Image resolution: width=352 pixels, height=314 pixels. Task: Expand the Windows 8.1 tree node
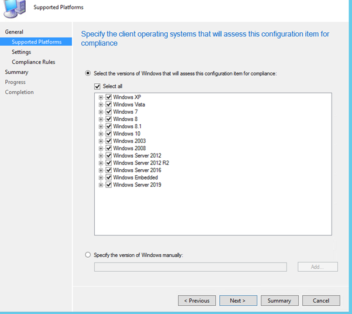point(101,127)
